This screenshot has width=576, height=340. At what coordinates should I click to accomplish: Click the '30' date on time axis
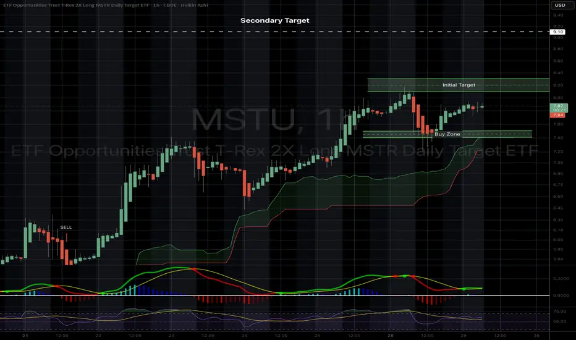tap(536, 336)
